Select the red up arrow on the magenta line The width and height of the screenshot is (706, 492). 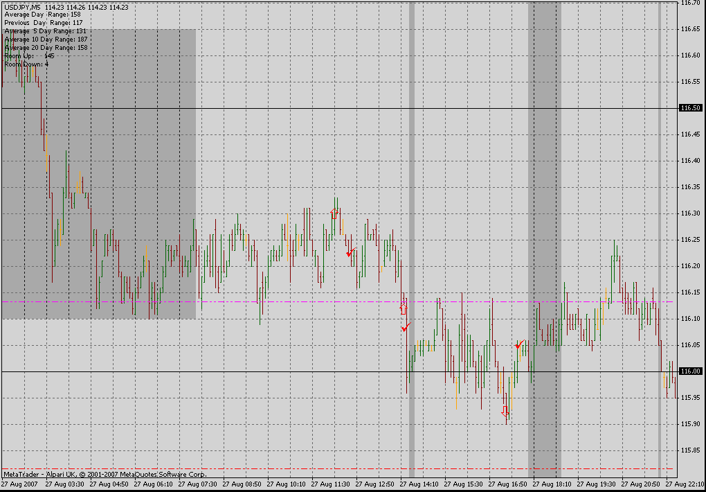(x=404, y=308)
